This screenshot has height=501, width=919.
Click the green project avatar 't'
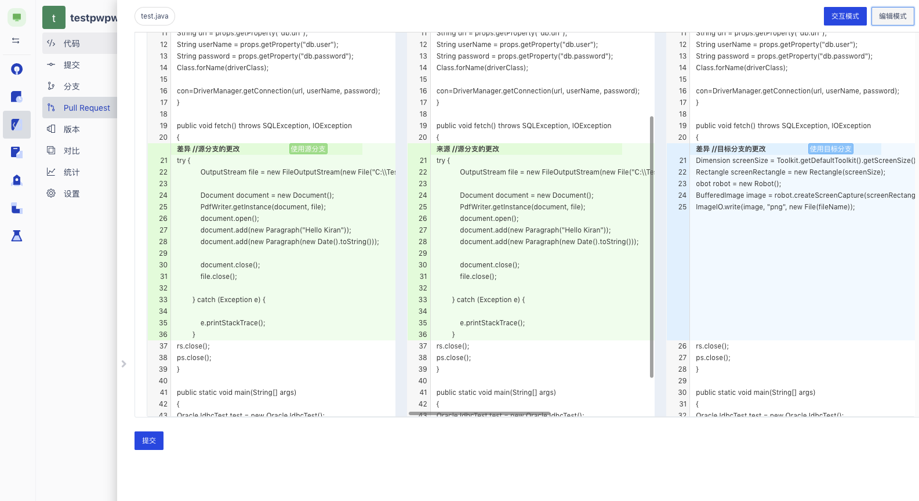click(x=54, y=18)
